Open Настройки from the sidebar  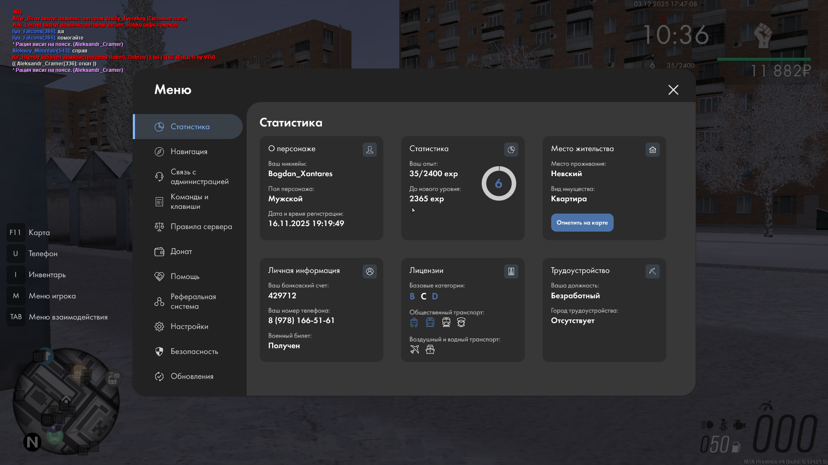pyautogui.click(x=189, y=326)
